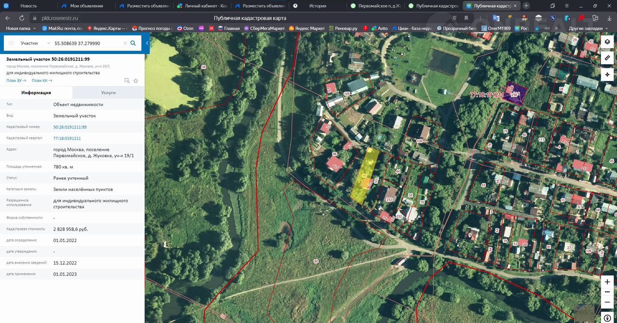The image size is (617, 323).
Task: Click the search magnifier icon
Action: coord(133,43)
